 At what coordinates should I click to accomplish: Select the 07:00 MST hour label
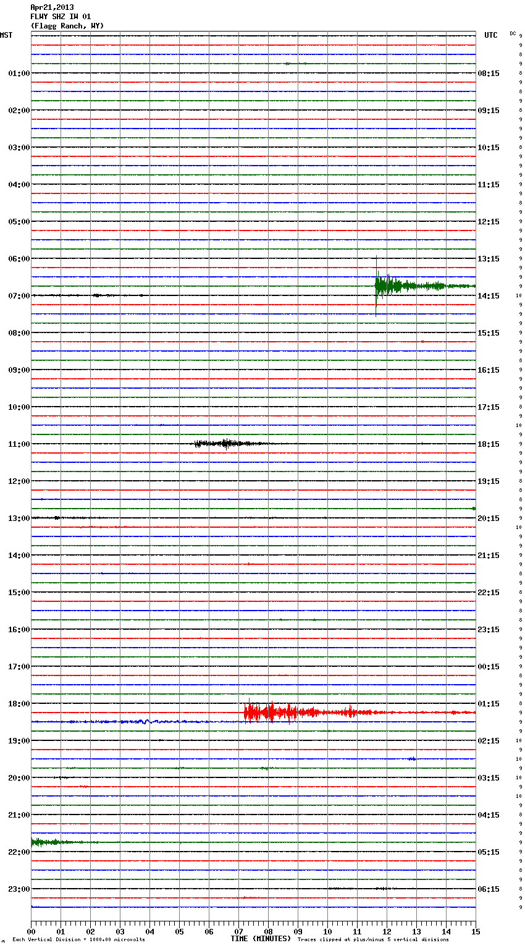coord(19,296)
